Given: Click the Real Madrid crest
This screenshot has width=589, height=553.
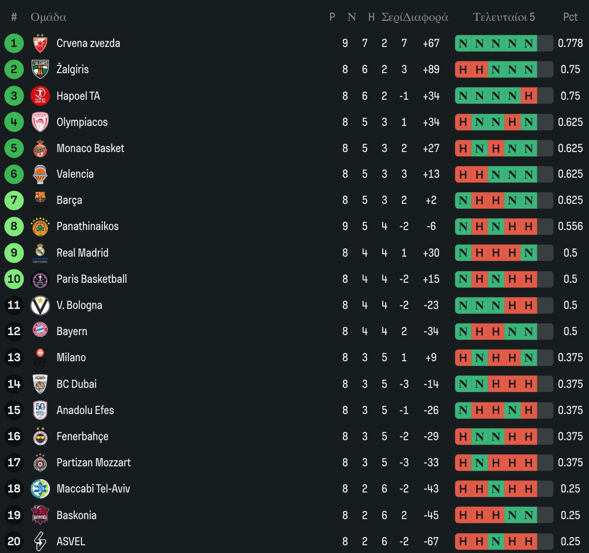Looking at the screenshot, I should click(40, 253).
